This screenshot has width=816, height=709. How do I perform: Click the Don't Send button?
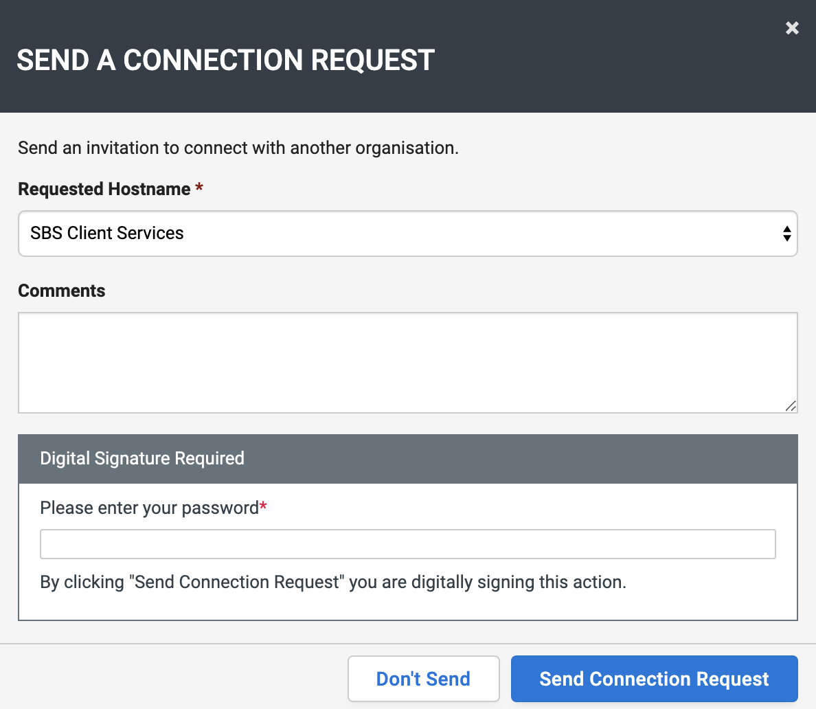pyautogui.click(x=423, y=679)
